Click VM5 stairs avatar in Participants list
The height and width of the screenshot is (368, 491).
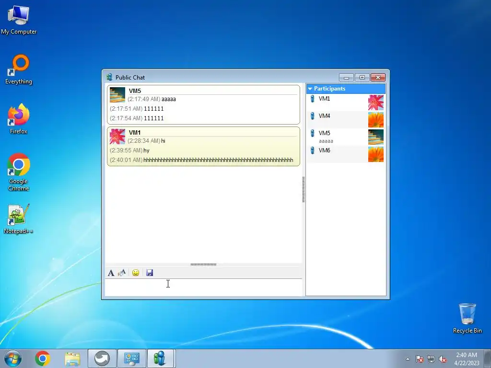tap(376, 137)
